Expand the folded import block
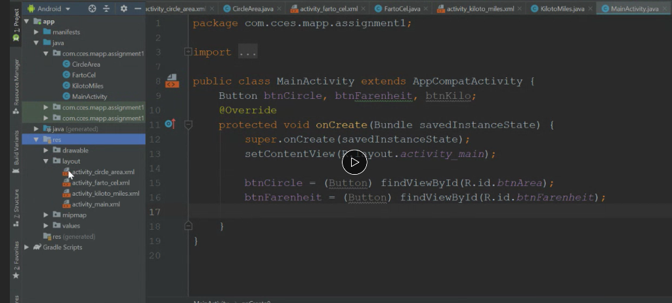 coord(188,52)
